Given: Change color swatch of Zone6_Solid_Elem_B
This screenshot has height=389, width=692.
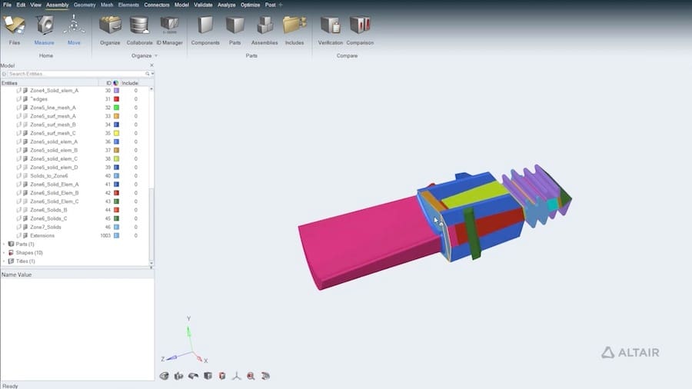Looking at the screenshot, I should [x=116, y=193].
